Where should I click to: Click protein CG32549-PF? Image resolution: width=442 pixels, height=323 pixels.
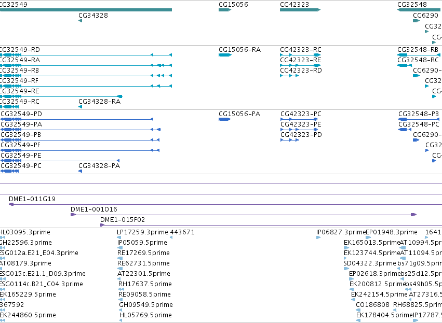80,150
